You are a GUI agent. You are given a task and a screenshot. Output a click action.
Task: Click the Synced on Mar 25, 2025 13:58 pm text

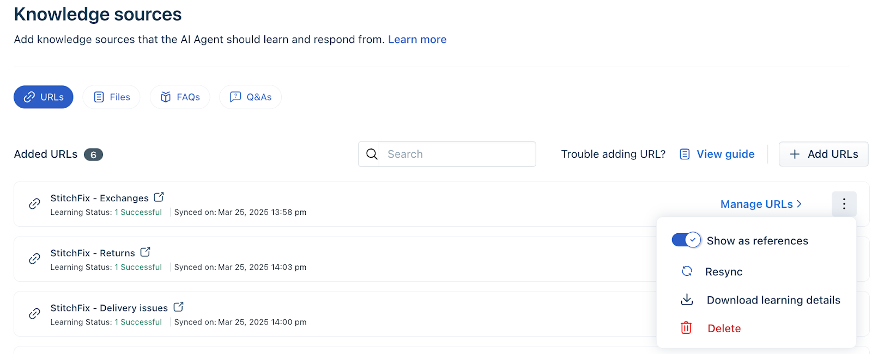pyautogui.click(x=240, y=212)
